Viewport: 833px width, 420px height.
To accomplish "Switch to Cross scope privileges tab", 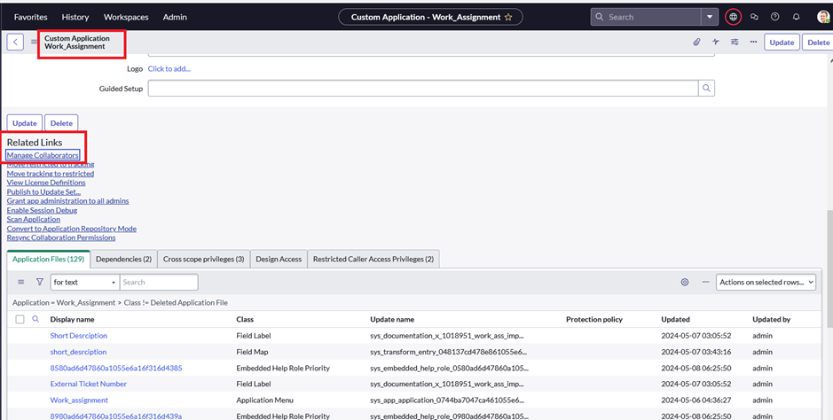I will pos(203,259).
